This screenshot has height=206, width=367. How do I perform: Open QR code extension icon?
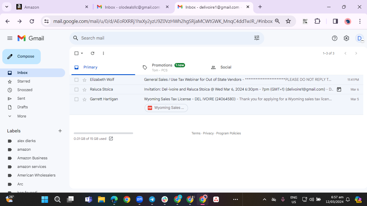click(x=305, y=21)
